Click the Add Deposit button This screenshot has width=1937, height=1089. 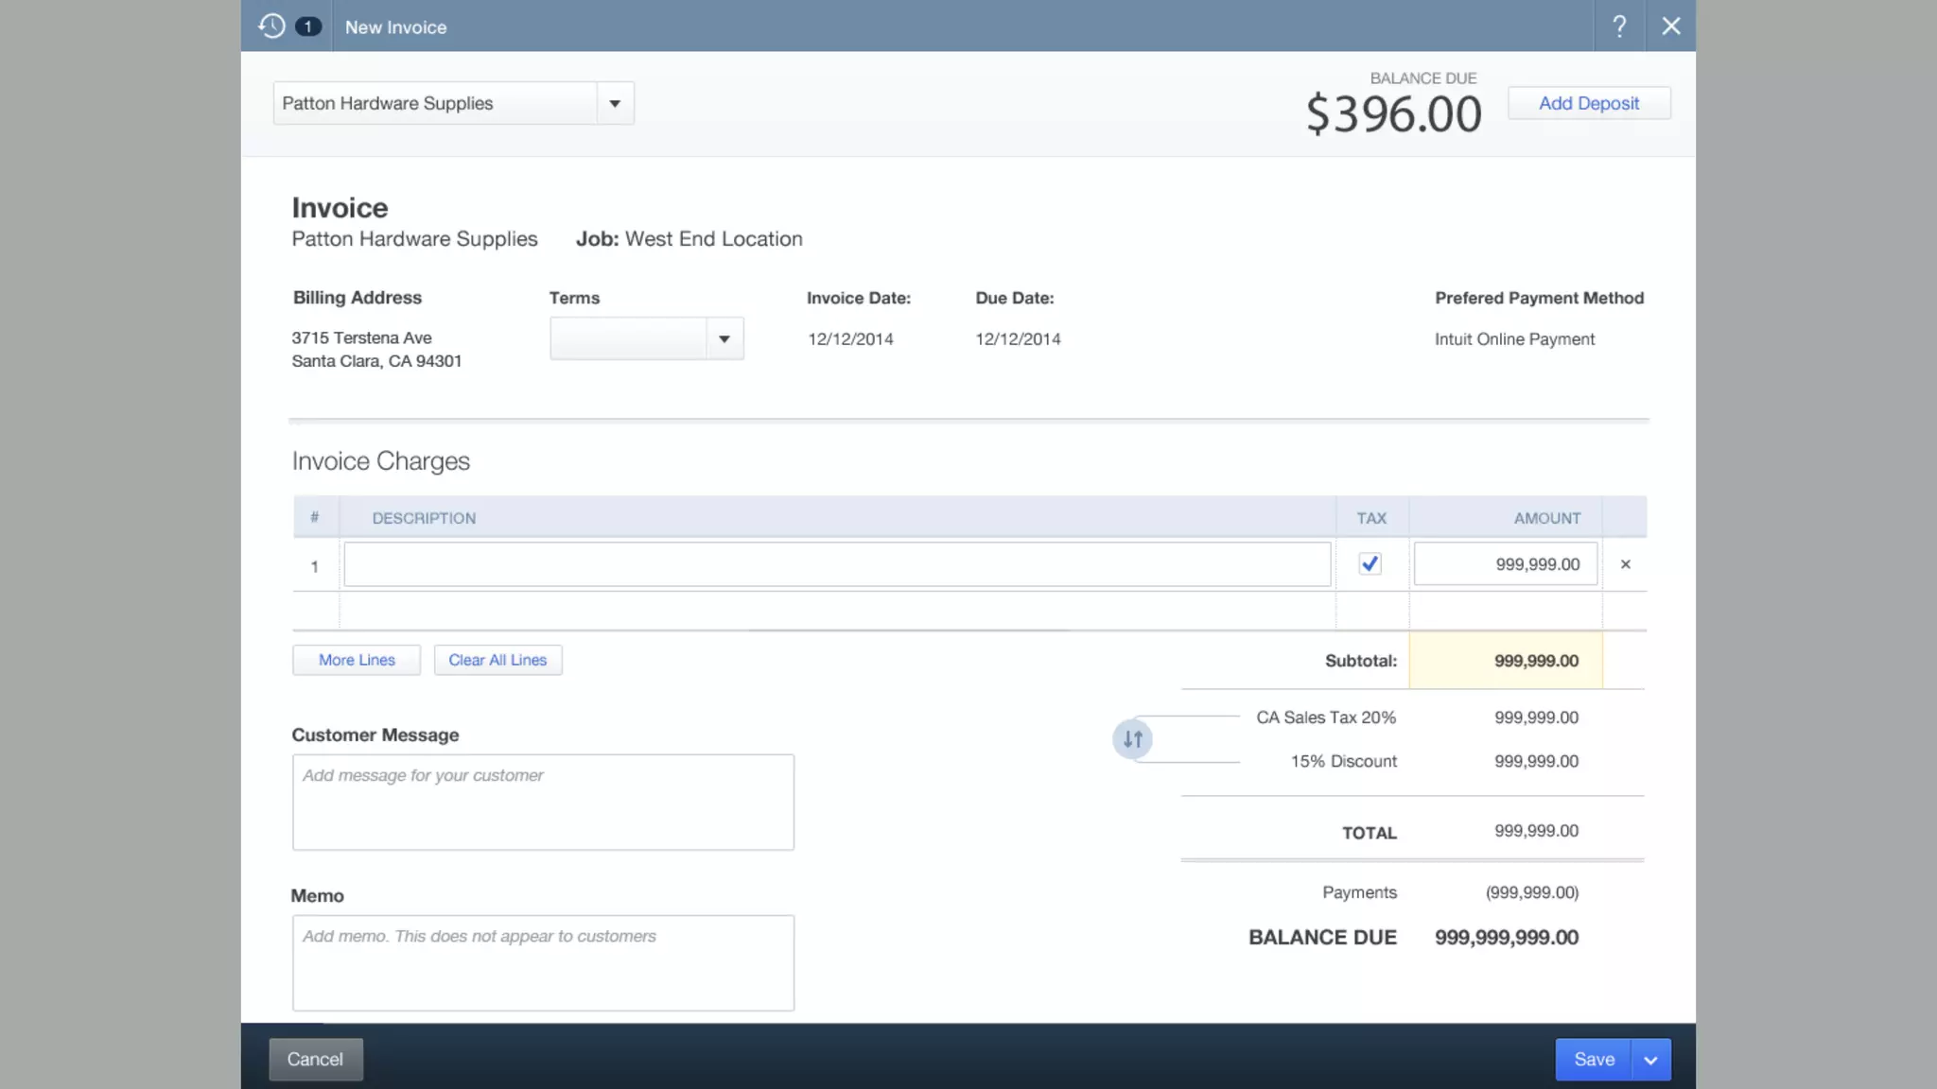(x=1588, y=103)
